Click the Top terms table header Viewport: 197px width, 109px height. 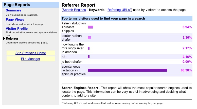tap(103, 19)
